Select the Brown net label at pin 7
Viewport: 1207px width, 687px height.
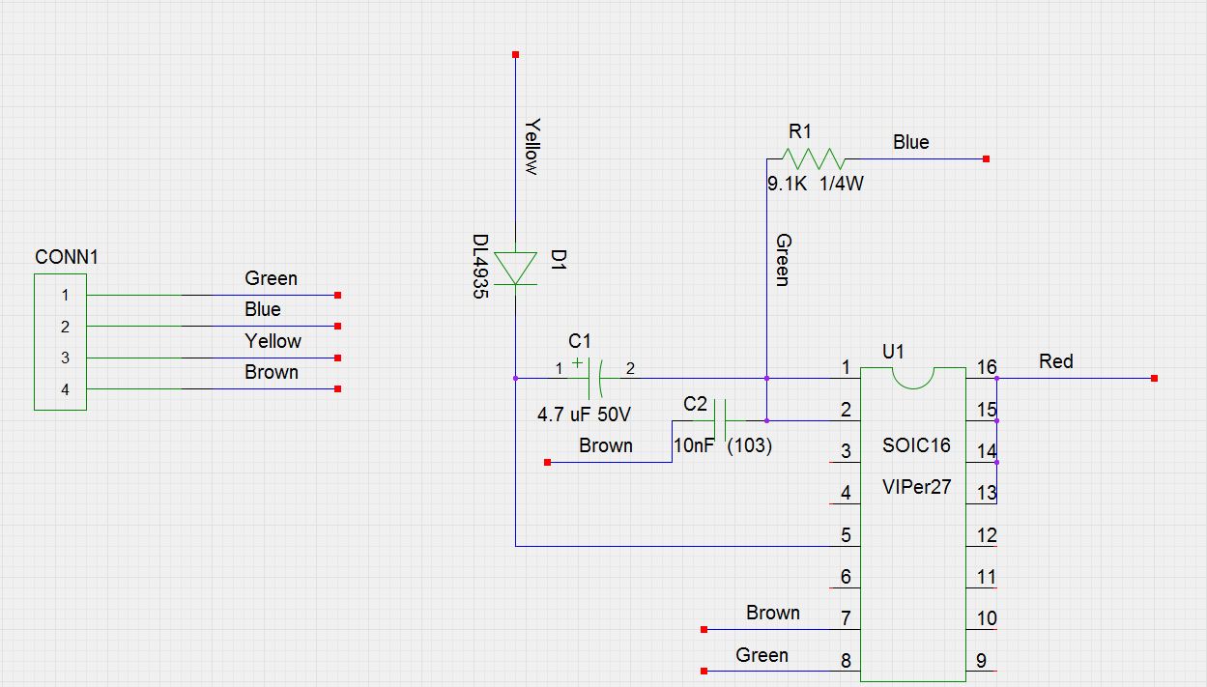coord(773,613)
